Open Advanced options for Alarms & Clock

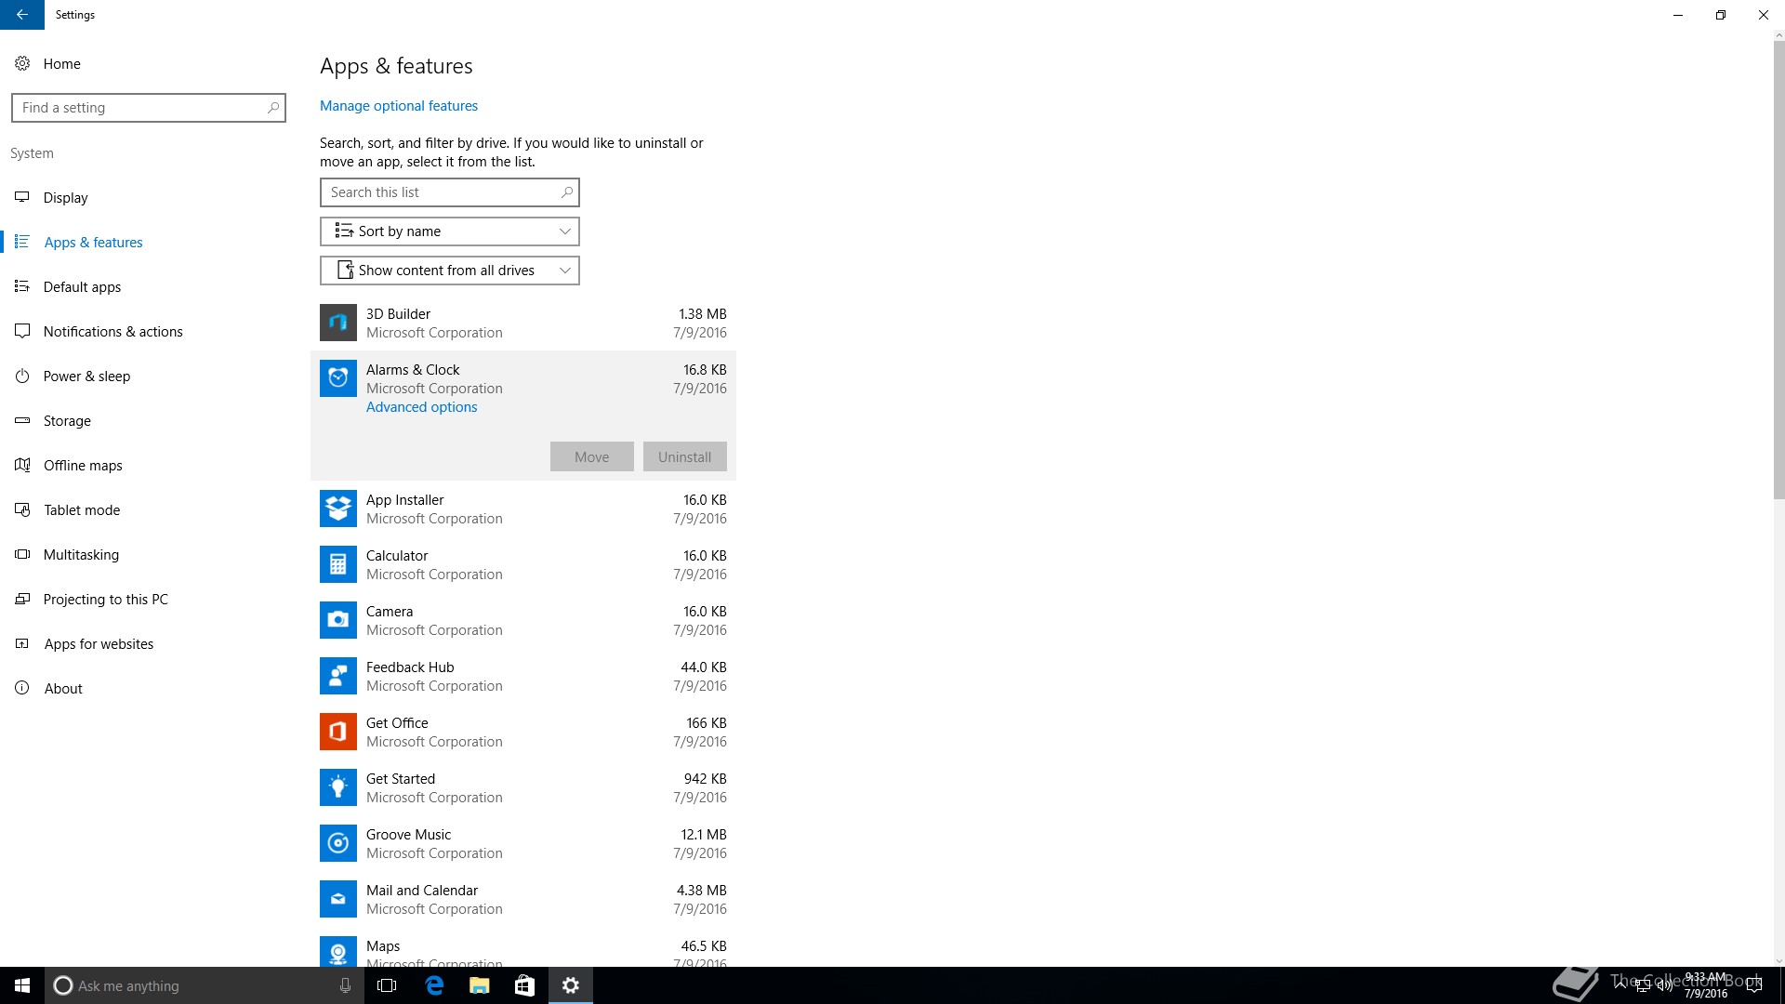click(421, 407)
